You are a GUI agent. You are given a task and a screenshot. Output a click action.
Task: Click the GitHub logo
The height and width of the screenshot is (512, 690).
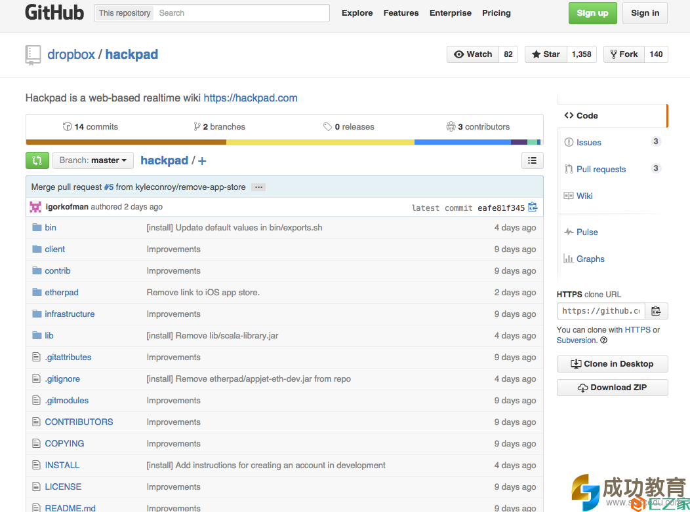coord(54,12)
